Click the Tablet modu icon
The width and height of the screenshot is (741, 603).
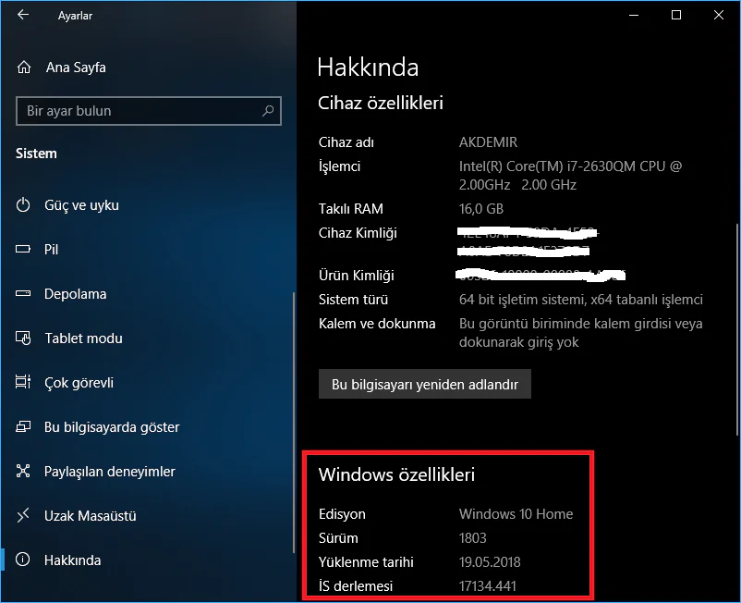click(x=23, y=338)
